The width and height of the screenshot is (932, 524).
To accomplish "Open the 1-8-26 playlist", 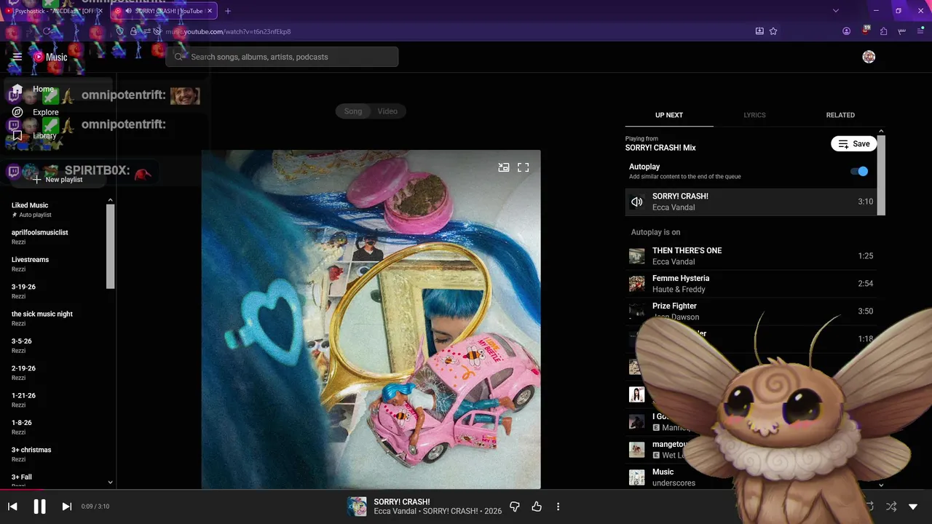I will point(55,427).
